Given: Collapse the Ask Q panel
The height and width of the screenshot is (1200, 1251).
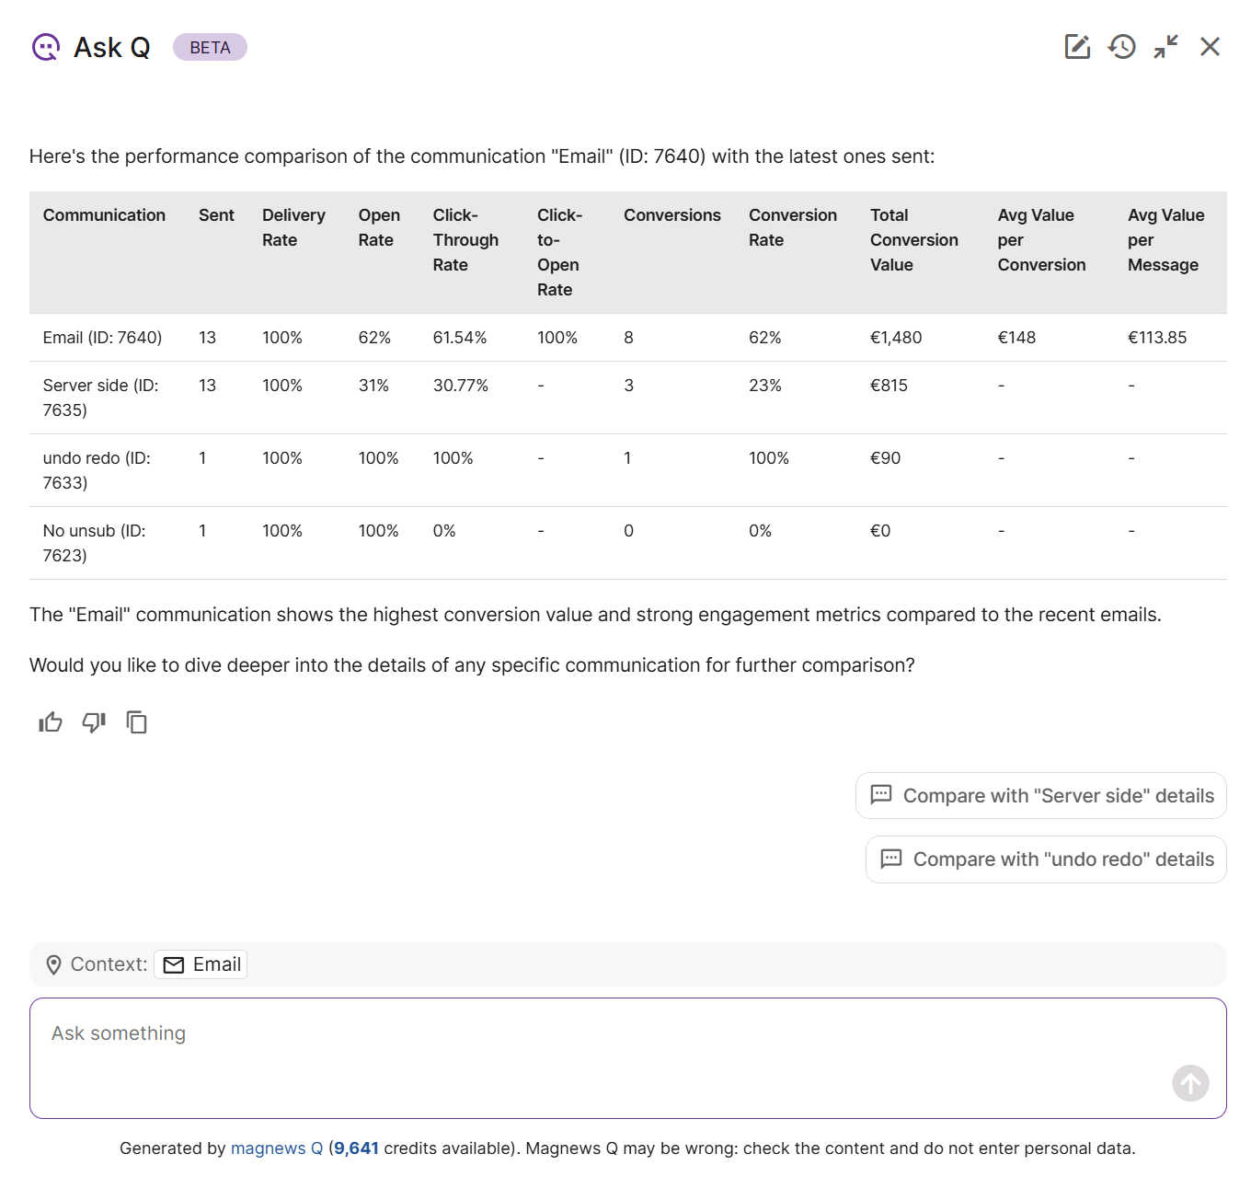Looking at the screenshot, I should (x=1165, y=47).
